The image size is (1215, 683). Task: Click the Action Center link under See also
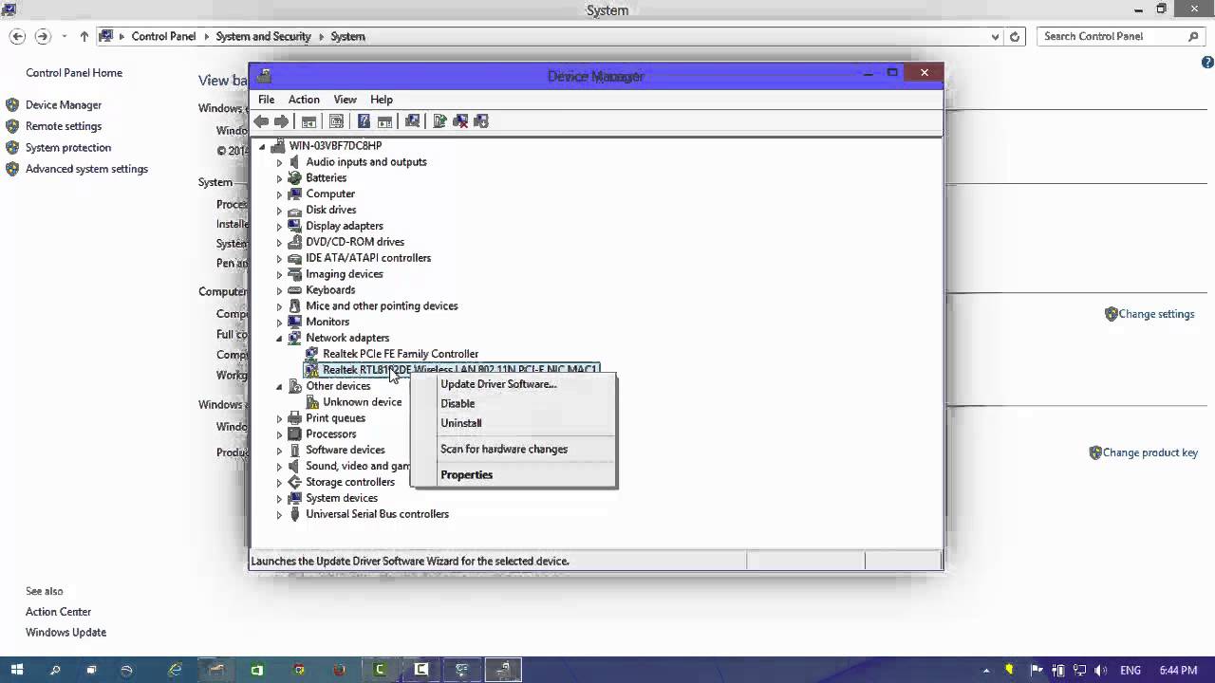(x=58, y=612)
